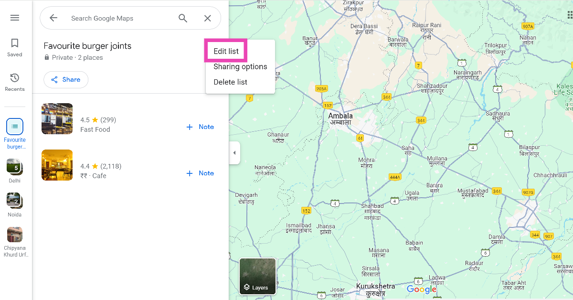Add a Note to the Fast Food place
Image resolution: width=573 pixels, height=300 pixels.
coord(200,127)
